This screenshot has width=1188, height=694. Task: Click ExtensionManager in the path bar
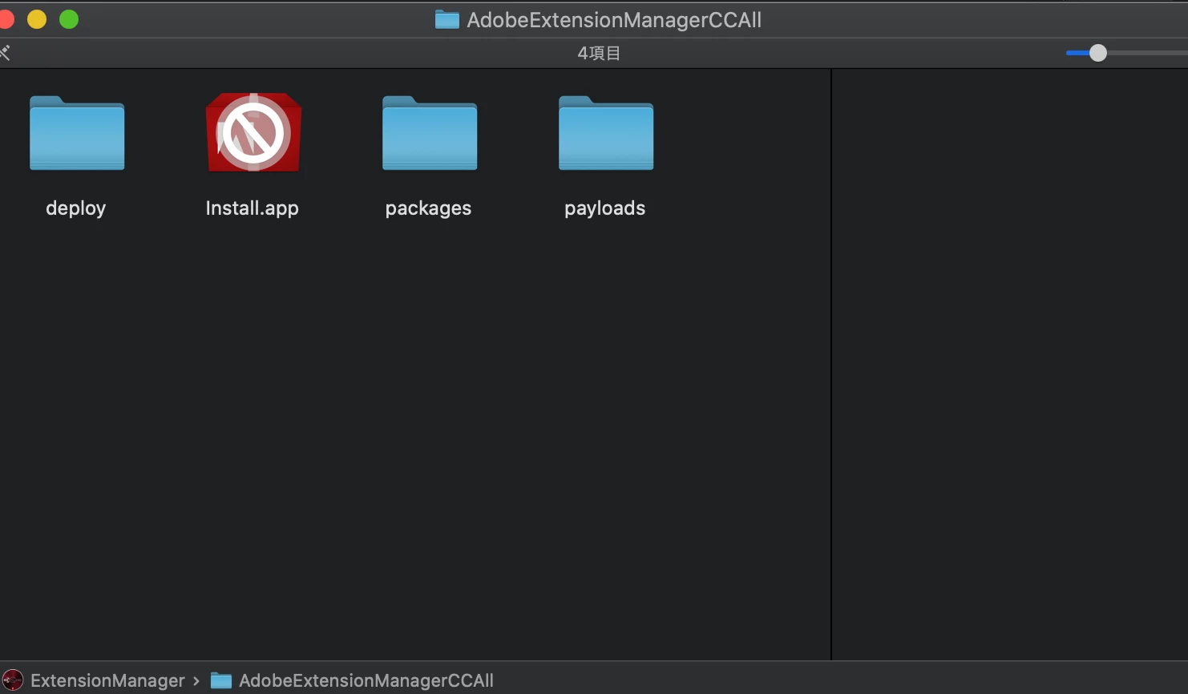(107, 680)
